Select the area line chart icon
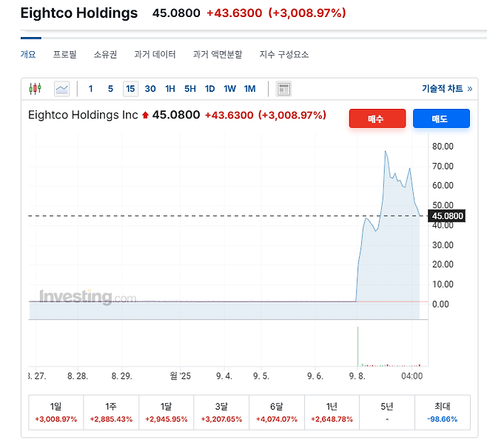Image resolution: width=487 pixels, height=443 pixels. click(62, 89)
